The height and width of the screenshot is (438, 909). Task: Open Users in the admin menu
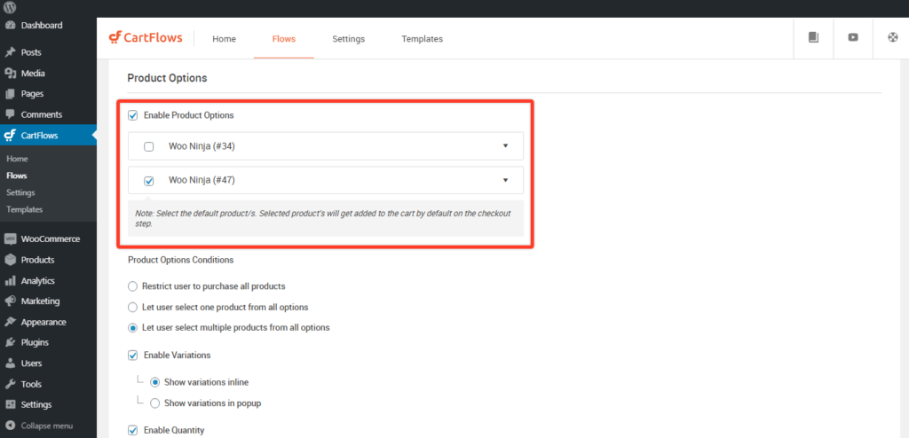[31, 364]
